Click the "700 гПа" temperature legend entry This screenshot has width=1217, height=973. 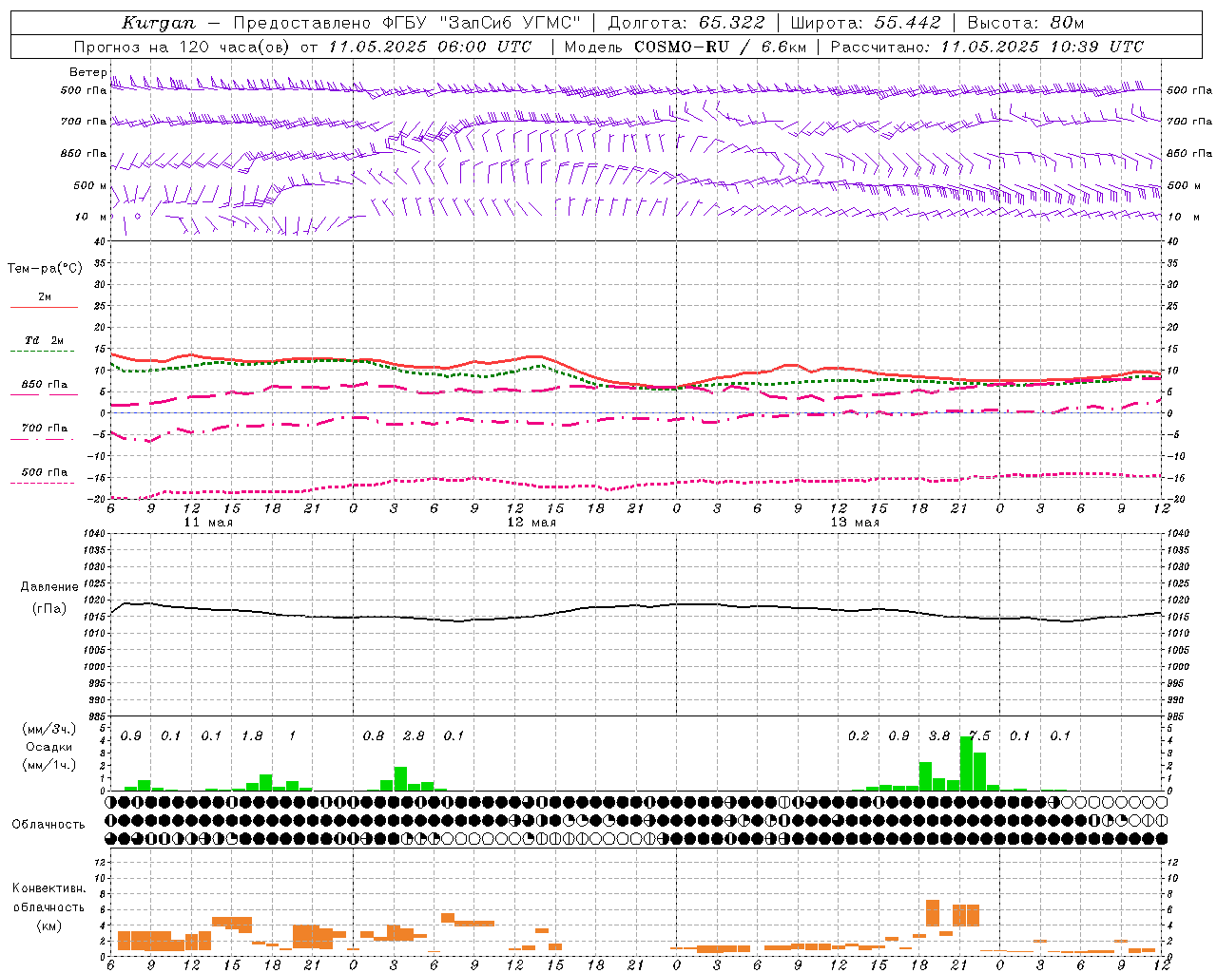44,429
